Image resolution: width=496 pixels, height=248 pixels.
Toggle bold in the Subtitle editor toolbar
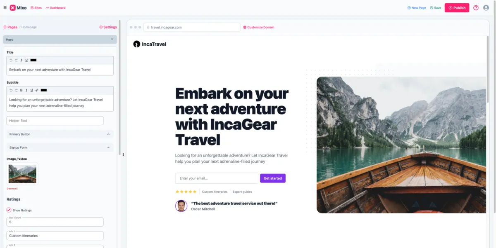[21, 90]
